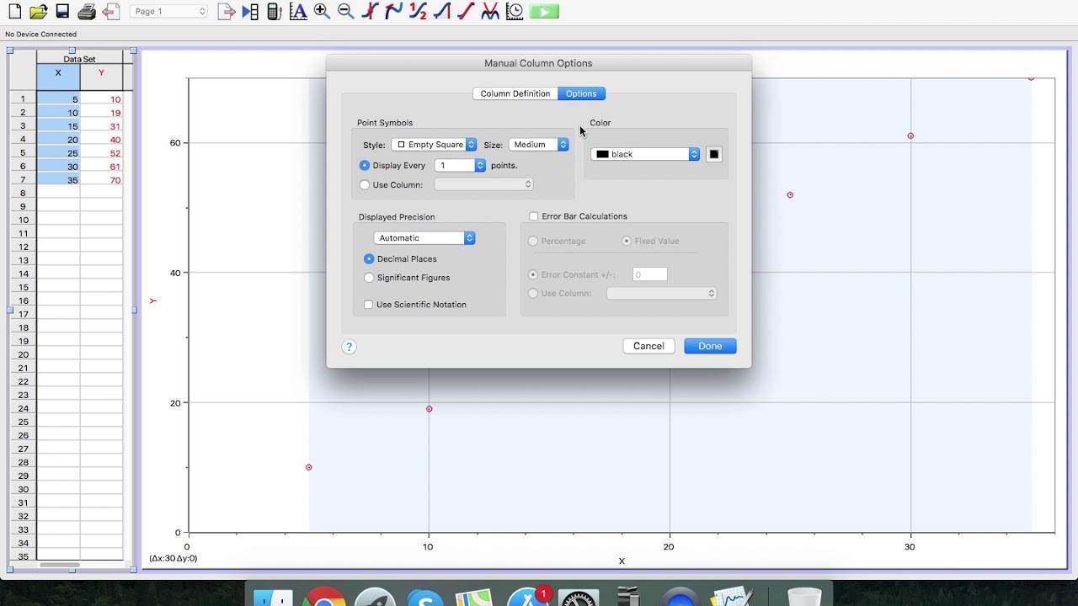Click the data table horizontal scrollbar
This screenshot has width=1078, height=606.
tap(60, 565)
